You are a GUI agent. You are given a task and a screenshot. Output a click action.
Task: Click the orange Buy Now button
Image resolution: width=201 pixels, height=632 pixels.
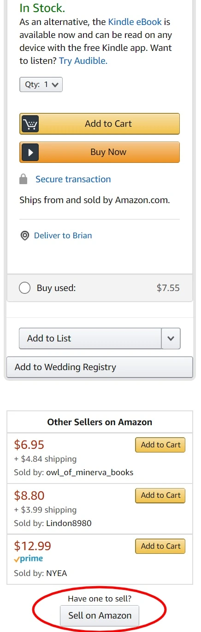click(100, 152)
